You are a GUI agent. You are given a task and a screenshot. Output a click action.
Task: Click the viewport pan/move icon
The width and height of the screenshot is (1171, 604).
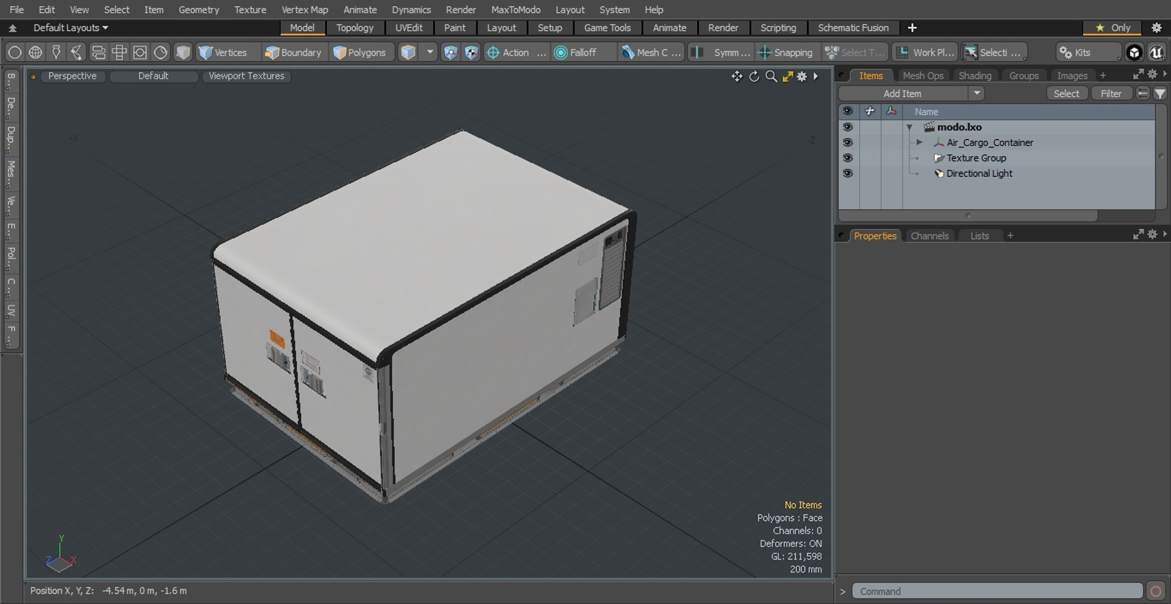point(737,76)
